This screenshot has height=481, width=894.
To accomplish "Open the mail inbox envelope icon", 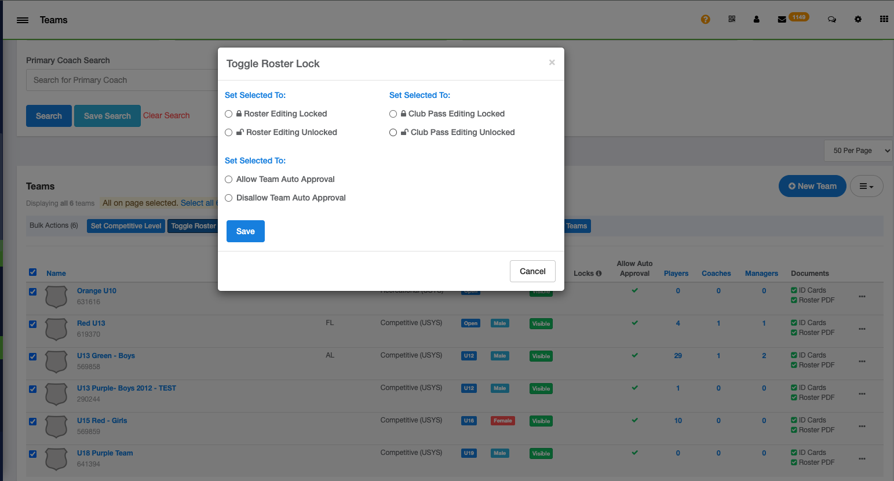I will (x=782, y=20).
